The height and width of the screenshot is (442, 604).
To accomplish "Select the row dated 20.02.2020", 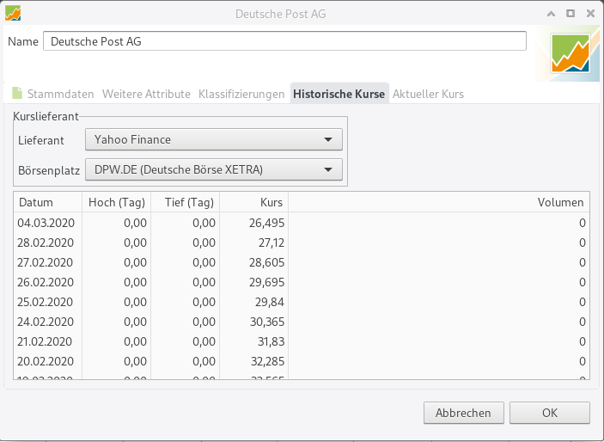I will [x=302, y=361].
